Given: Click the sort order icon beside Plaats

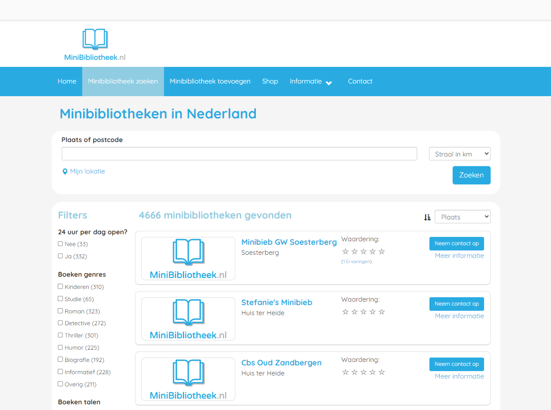Looking at the screenshot, I should [427, 217].
